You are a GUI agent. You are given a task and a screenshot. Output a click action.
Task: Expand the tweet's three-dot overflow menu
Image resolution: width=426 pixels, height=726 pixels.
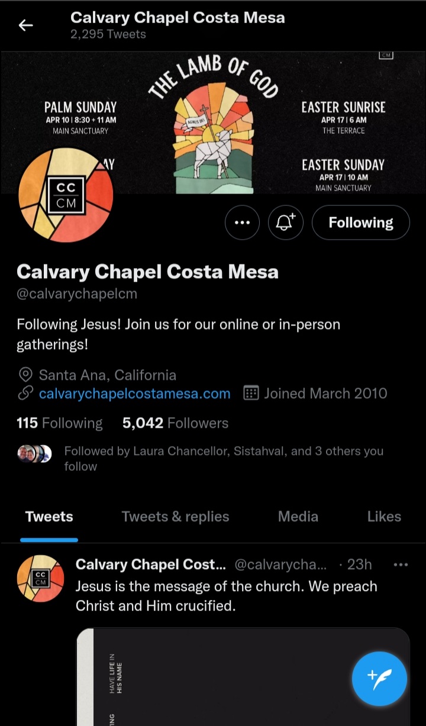click(401, 565)
